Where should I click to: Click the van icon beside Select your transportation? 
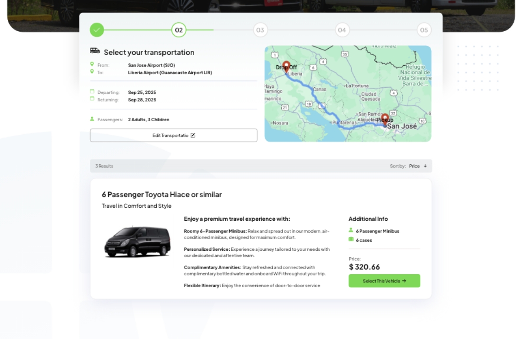click(95, 51)
